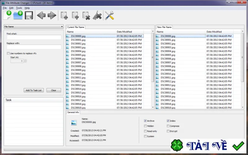Select DSC00007.jpg in Current File Name list
Image resolution: width=248 pixels, height=155 pixels.
pyautogui.click(x=105, y=63)
